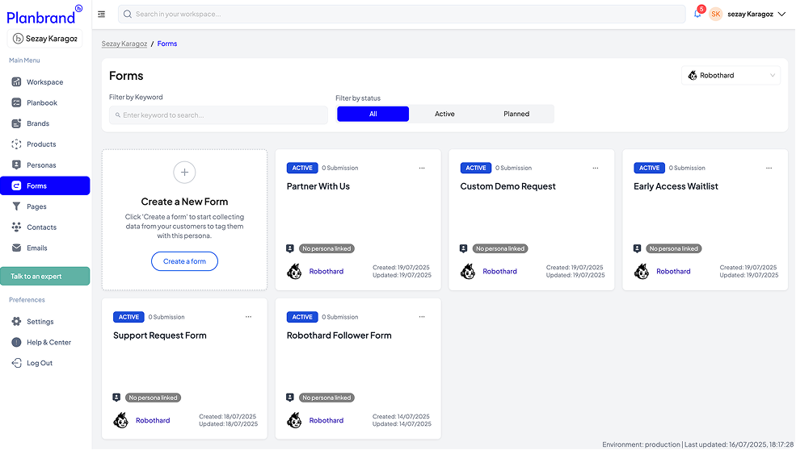796x450 pixels.
Task: Click the Filter by Keyword input field
Action: click(x=218, y=115)
